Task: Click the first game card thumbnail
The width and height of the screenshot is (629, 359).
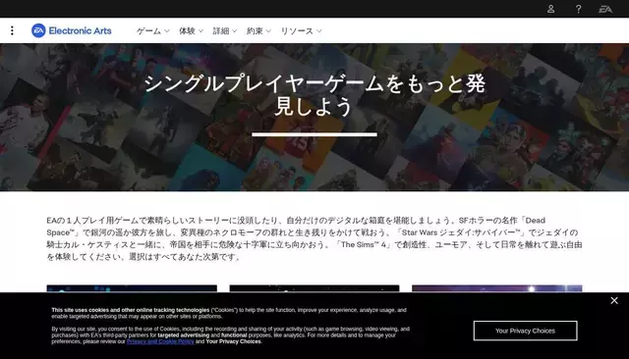Action: pyautogui.click(x=132, y=288)
